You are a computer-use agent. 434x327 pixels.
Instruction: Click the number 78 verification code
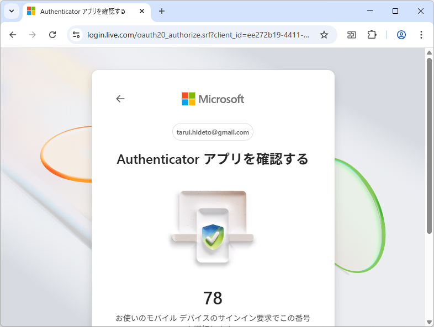pos(213,298)
